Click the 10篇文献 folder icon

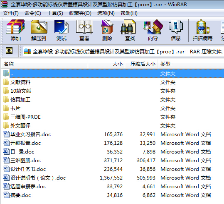pyautogui.click(x=6, y=91)
